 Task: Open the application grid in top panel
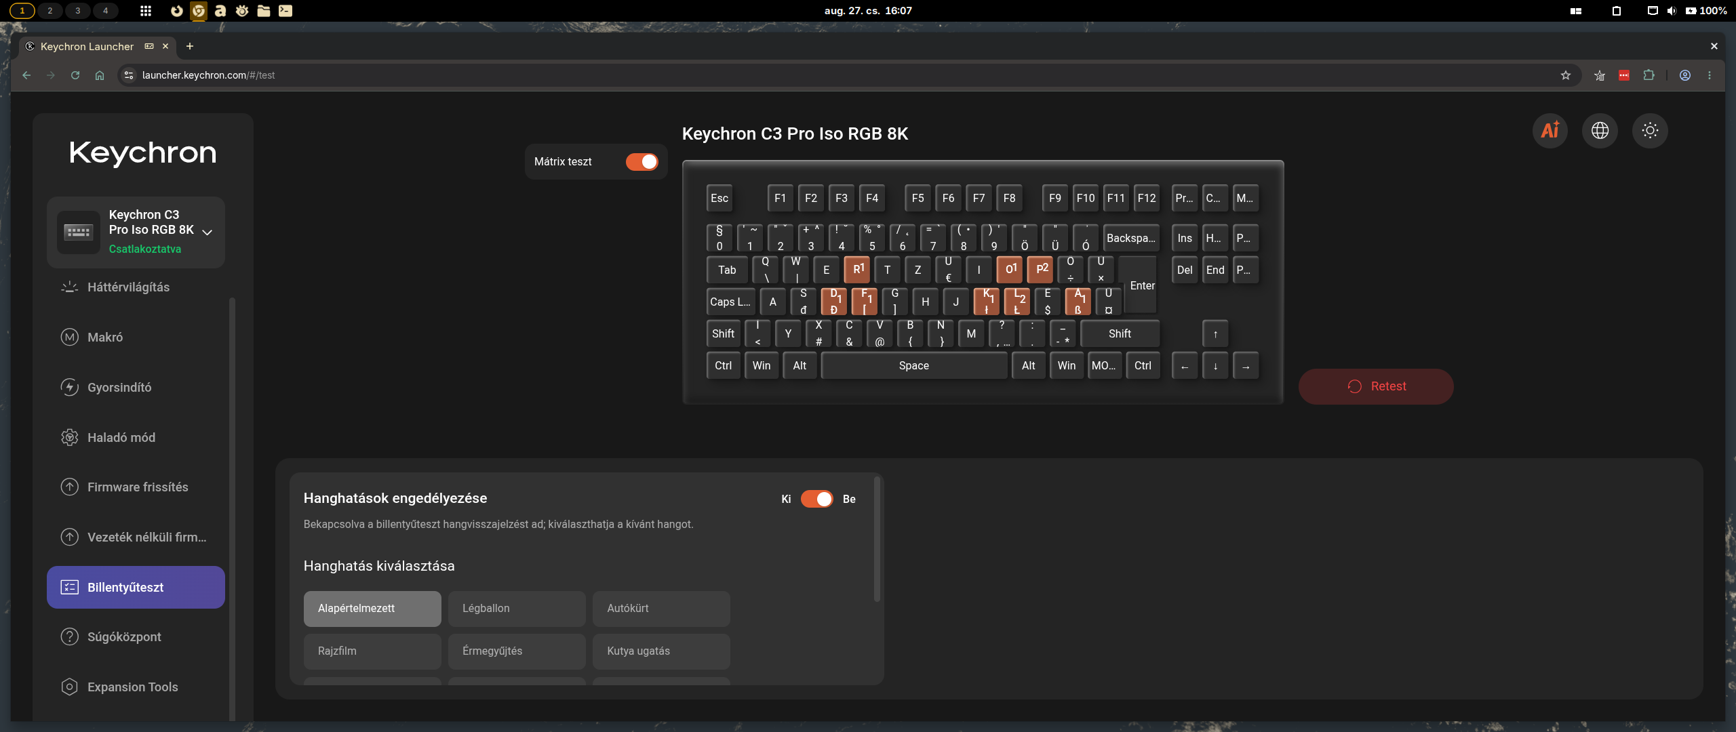tap(146, 11)
